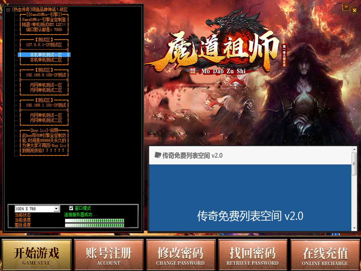Click the 传奇免费列表空间 v2.0 header icon

click(158, 155)
